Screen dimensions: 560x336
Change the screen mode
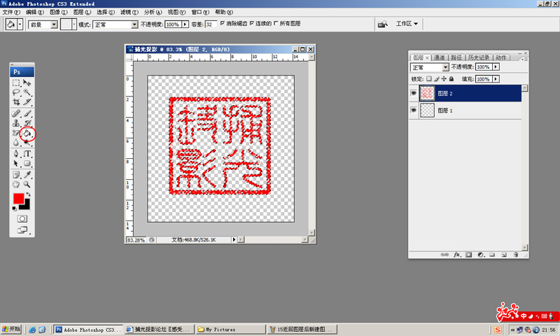22,230
